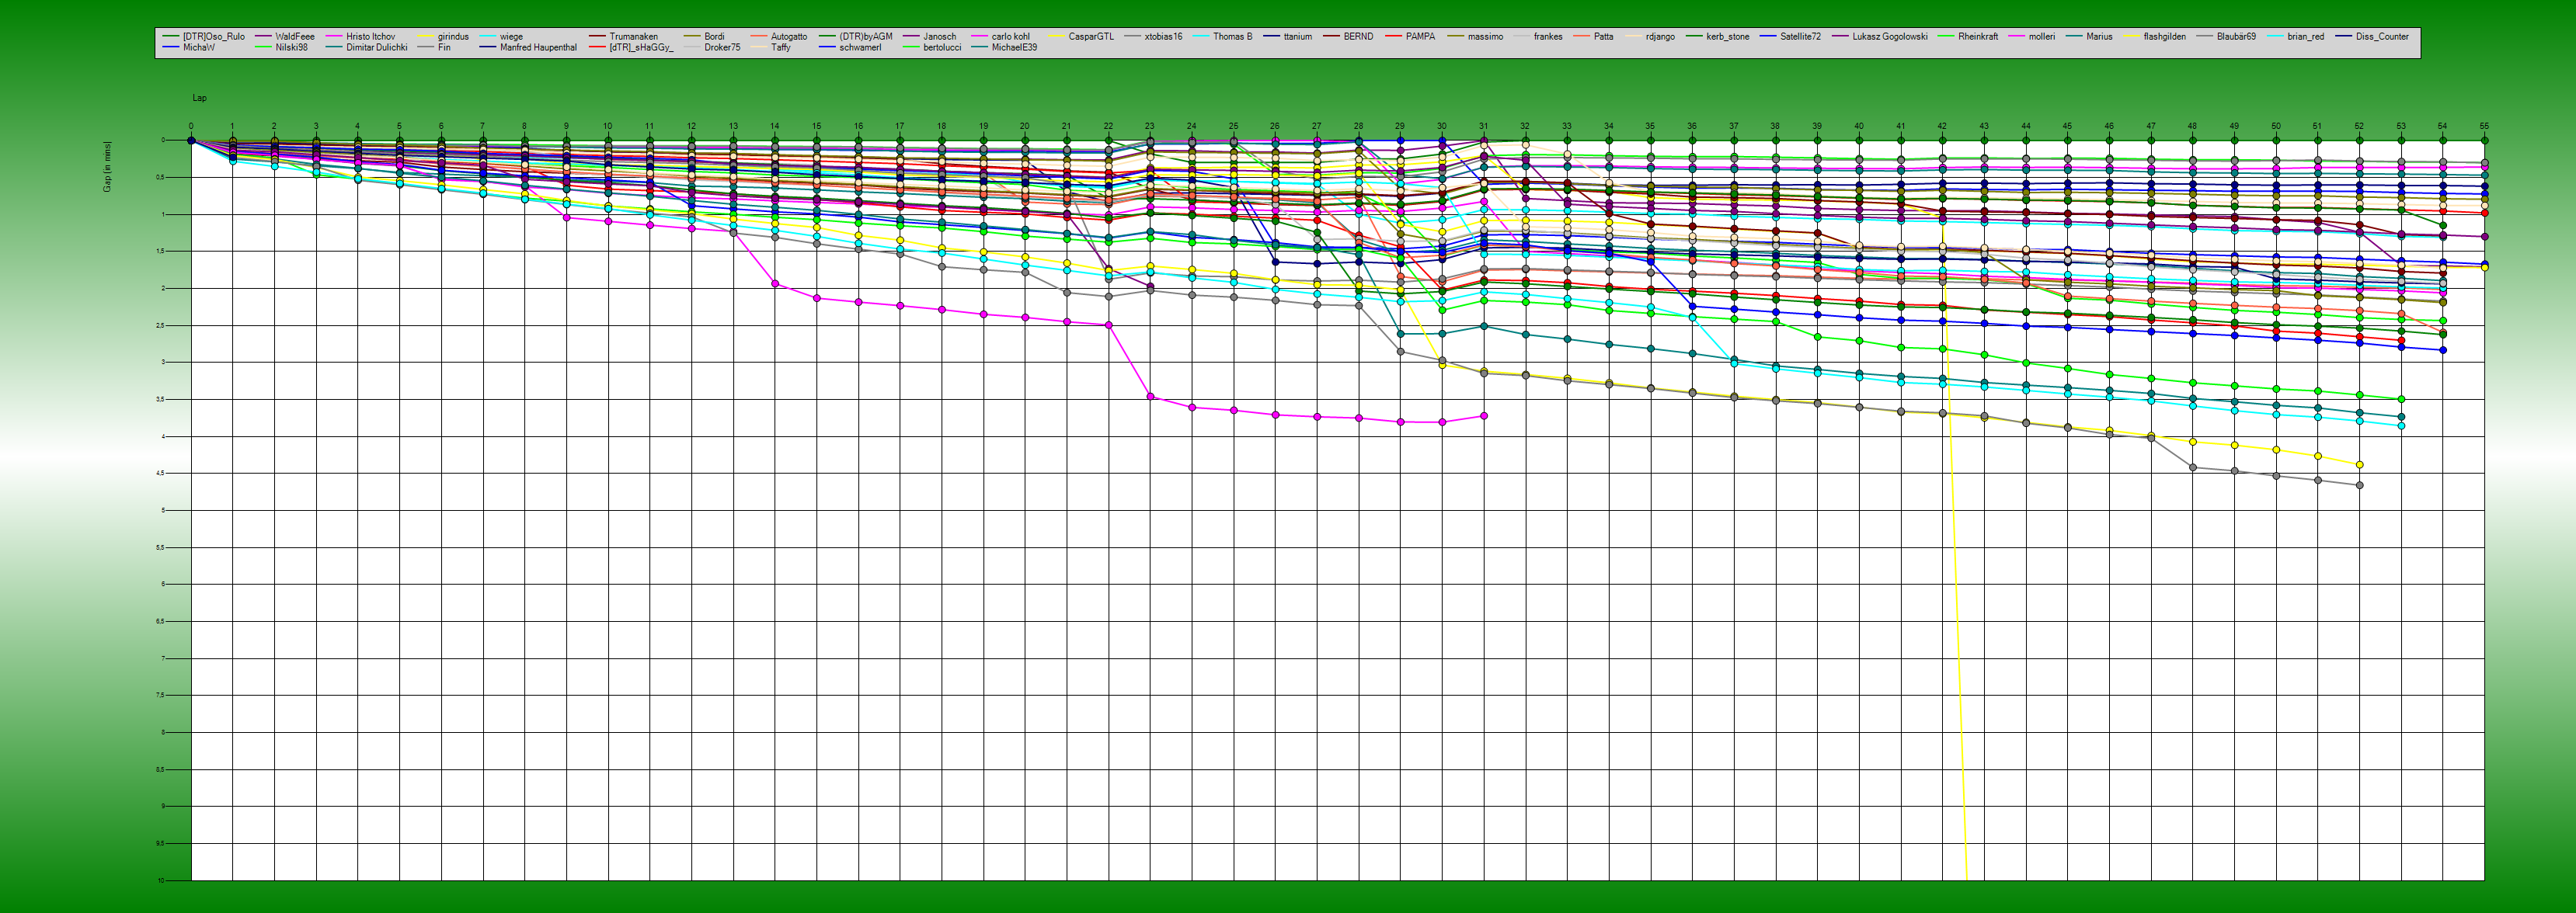Click the last cyan data point at lap 53

click(2401, 425)
